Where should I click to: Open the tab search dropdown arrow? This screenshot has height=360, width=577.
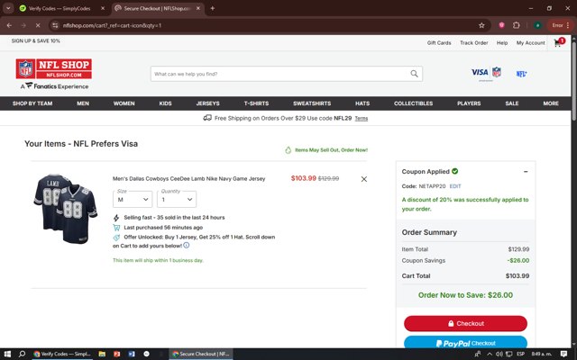click(8, 8)
